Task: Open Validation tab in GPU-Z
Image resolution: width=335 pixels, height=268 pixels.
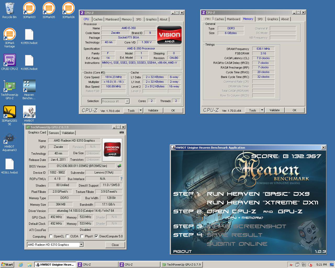Action: point(68,133)
